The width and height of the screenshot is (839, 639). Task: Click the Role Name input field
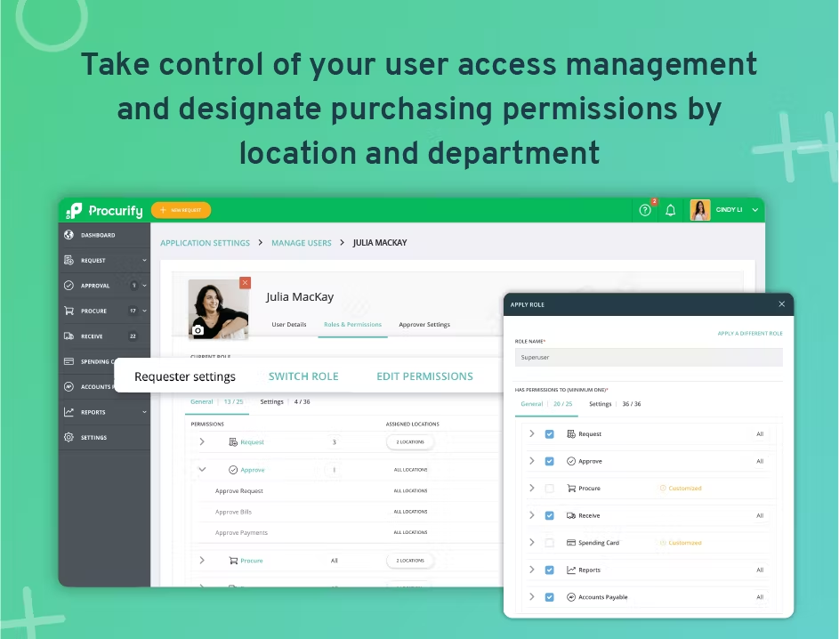[649, 358]
